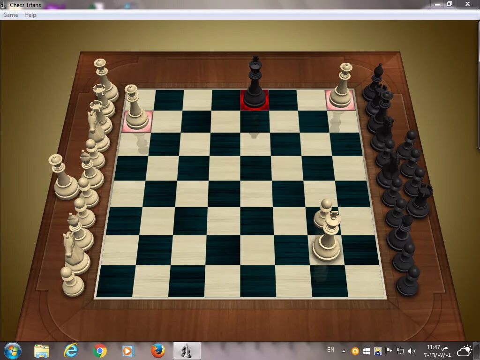Click the Show desktop strip on the taskbar

pos(478,351)
